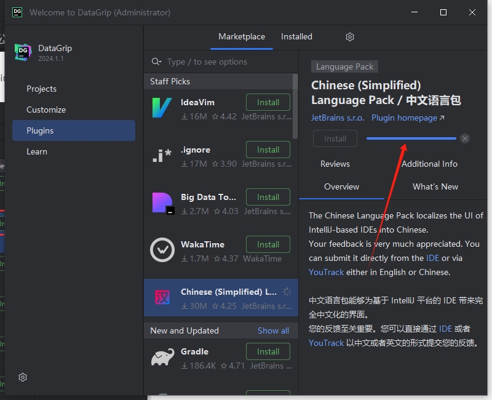Open the YouTrack link in the English description
Viewport: 492px width, 400px height.
326,272
